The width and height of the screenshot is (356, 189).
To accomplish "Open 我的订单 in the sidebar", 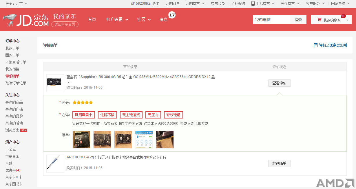I will [x=12, y=48].
